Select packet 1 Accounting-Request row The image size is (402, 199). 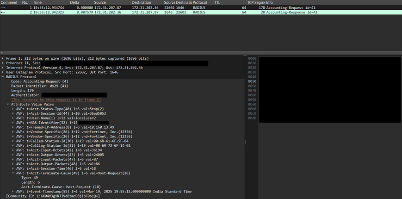point(201,8)
